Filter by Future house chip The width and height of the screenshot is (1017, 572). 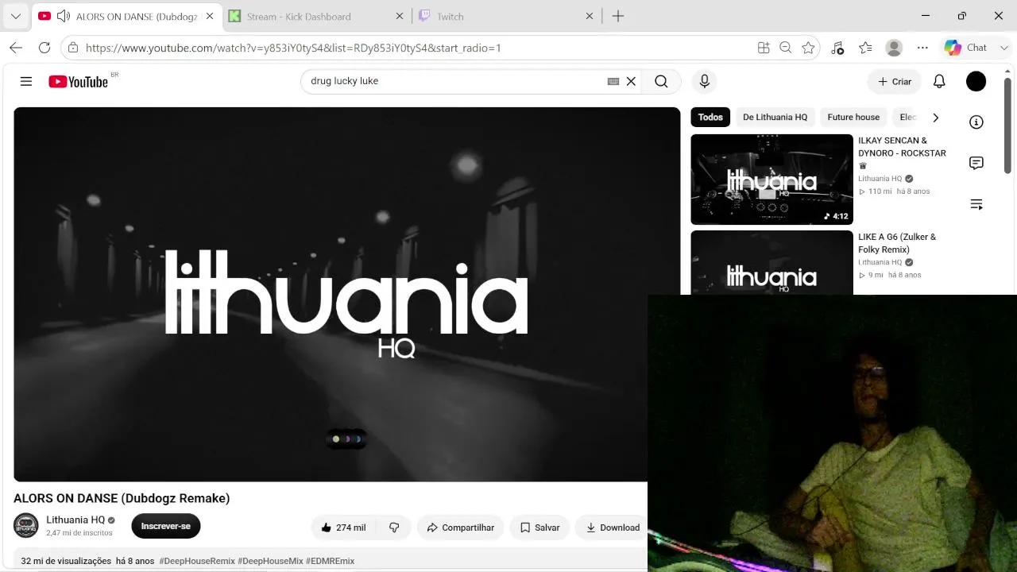[853, 117]
